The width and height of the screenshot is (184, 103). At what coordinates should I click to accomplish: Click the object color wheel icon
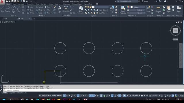point(128,7)
